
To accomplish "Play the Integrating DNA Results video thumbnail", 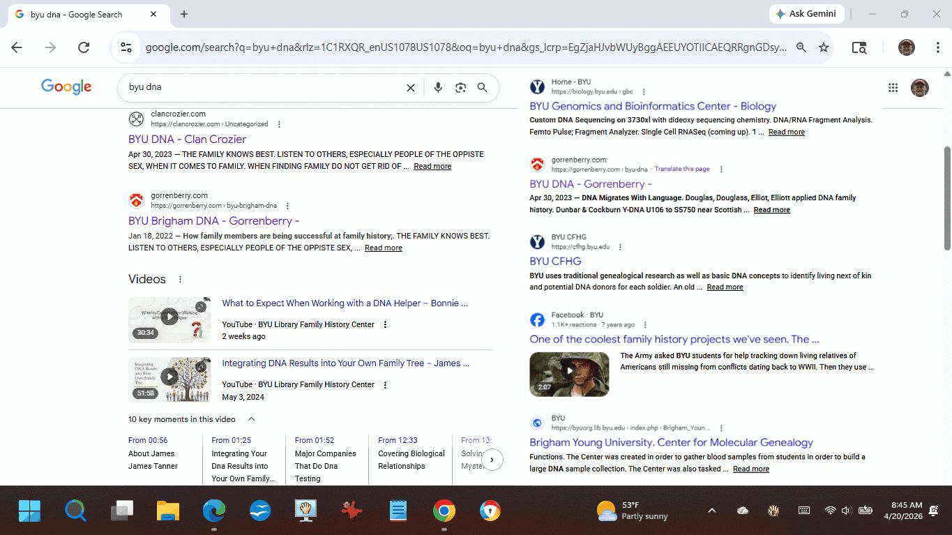I will (169, 377).
